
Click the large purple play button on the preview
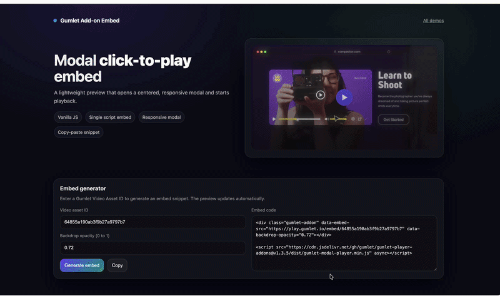pyautogui.click(x=344, y=98)
